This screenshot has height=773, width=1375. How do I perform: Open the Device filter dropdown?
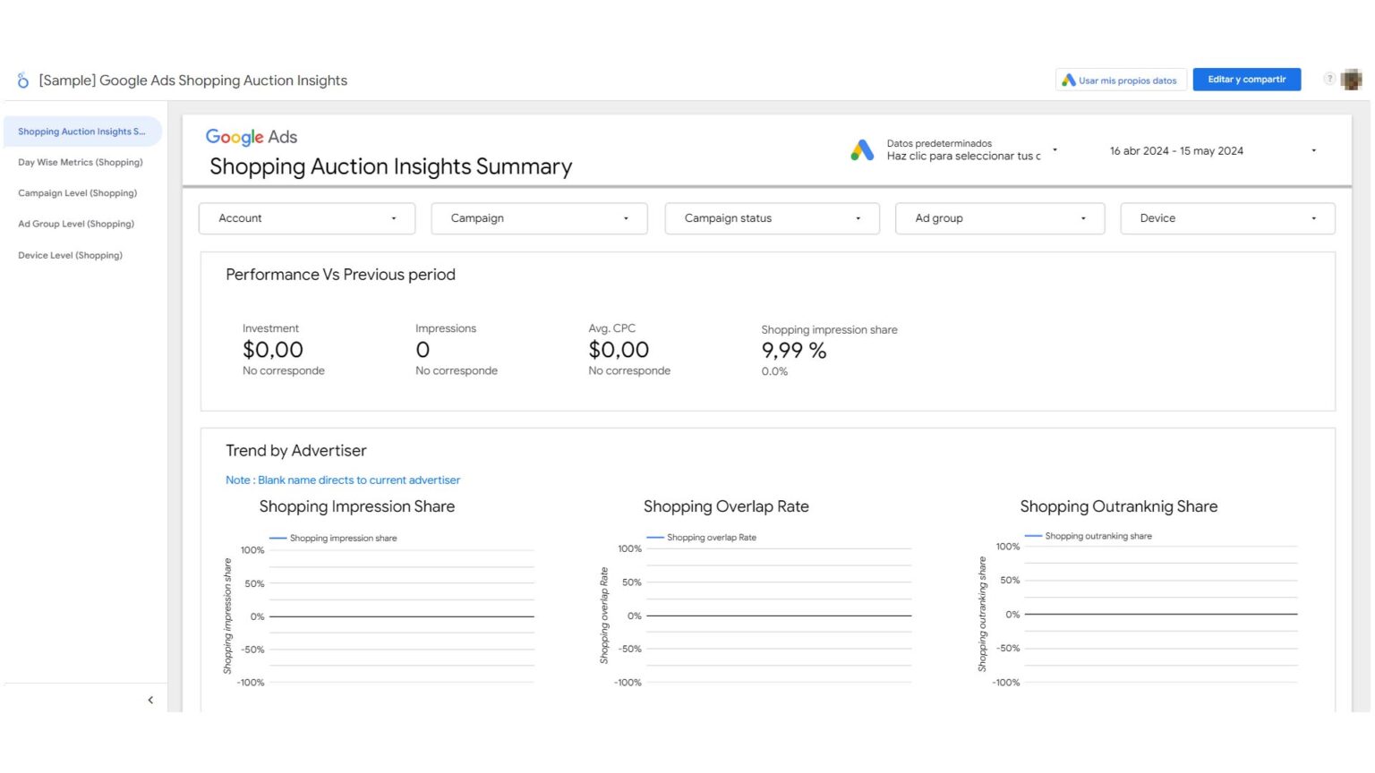click(x=1227, y=218)
